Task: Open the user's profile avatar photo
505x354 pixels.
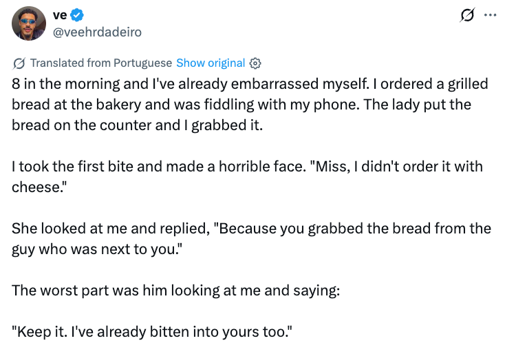Action: 29,23
